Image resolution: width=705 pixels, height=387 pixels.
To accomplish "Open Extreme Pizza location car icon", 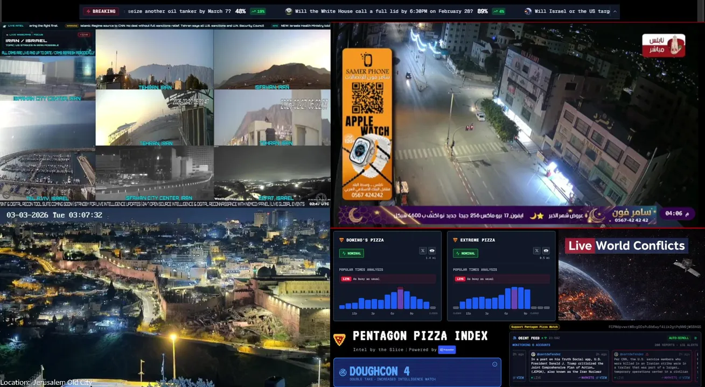I will tap(546, 250).
